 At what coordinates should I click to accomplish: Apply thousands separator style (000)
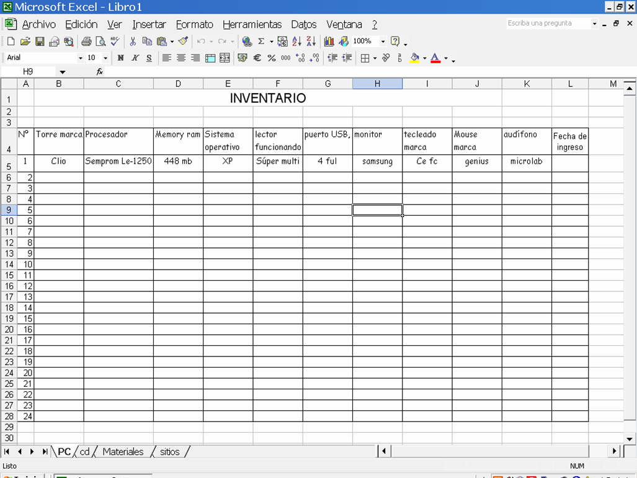(285, 58)
